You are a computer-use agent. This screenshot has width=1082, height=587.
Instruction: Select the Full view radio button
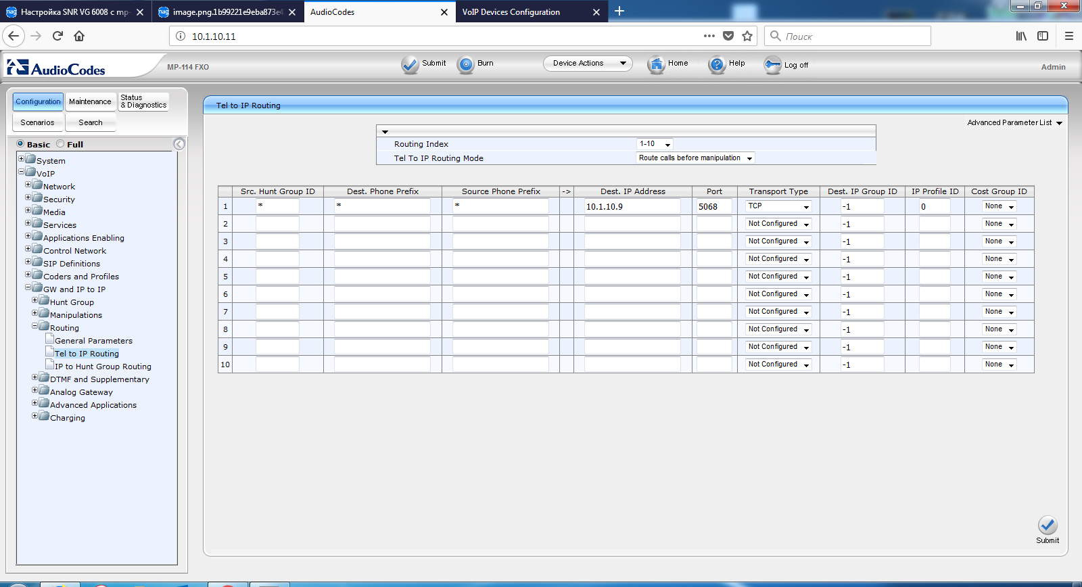click(x=60, y=144)
